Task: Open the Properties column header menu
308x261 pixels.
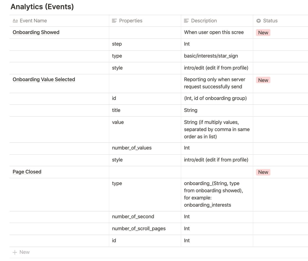Action: pyautogui.click(x=131, y=21)
